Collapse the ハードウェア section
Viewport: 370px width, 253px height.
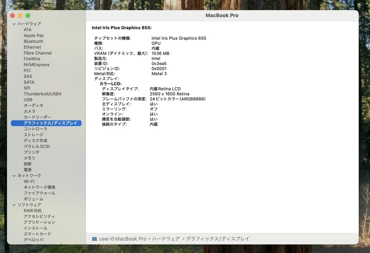(14, 24)
